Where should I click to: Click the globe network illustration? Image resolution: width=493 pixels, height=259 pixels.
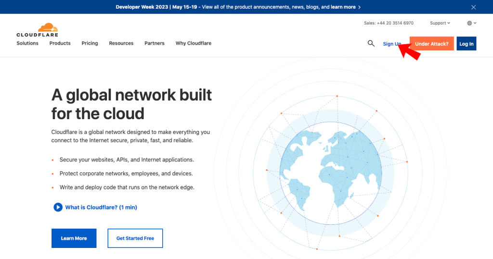pos(331,173)
